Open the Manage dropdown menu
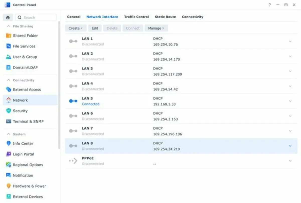 156,28
